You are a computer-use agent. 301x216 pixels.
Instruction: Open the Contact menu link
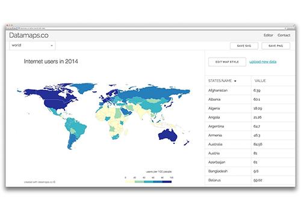click(284, 35)
